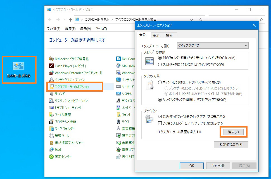Open the サウンド speaker icon
Screen dimensions: 271x179
(51, 94)
